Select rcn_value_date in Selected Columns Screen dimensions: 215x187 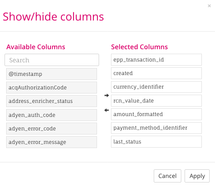(156, 101)
